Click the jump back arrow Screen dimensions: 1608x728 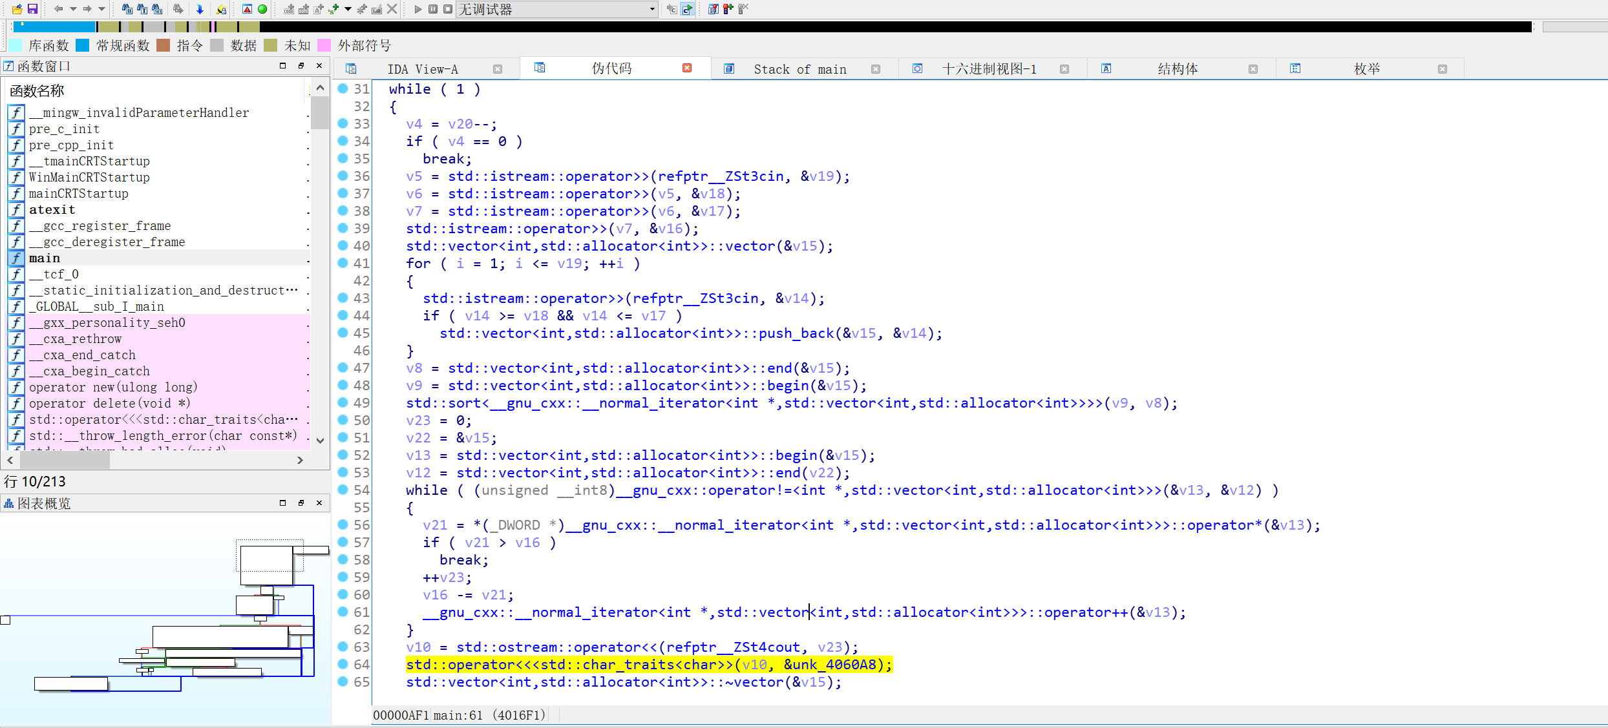(58, 9)
